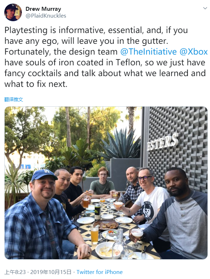Click the man in blue LA cap
The width and height of the screenshot is (210, 279).
click(43, 215)
